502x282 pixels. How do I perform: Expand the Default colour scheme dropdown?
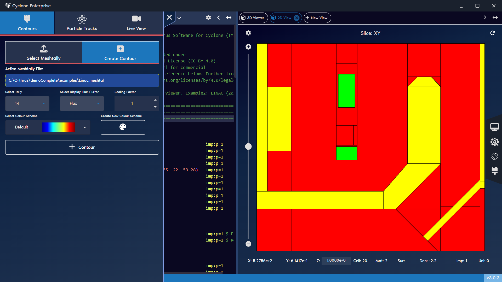pyautogui.click(x=84, y=127)
